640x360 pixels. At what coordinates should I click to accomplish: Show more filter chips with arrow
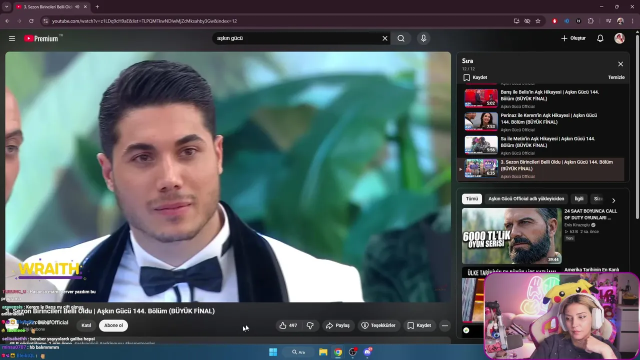pyautogui.click(x=613, y=200)
